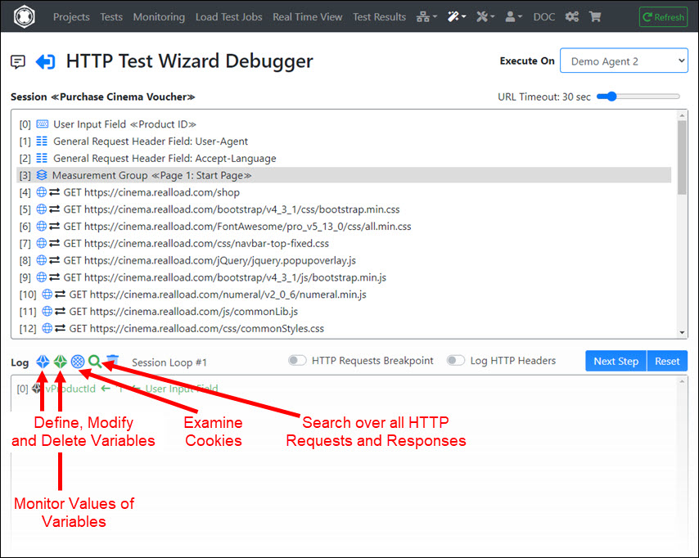The height and width of the screenshot is (558, 699).
Task: Click the application logo in the navbar
Action: pyautogui.click(x=24, y=16)
